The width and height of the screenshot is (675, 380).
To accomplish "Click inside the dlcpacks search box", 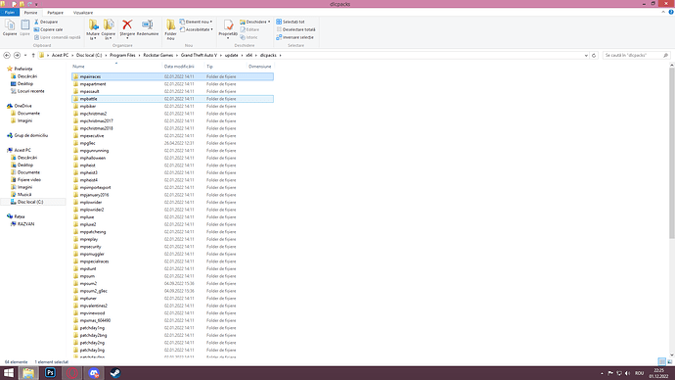I will [x=636, y=55].
